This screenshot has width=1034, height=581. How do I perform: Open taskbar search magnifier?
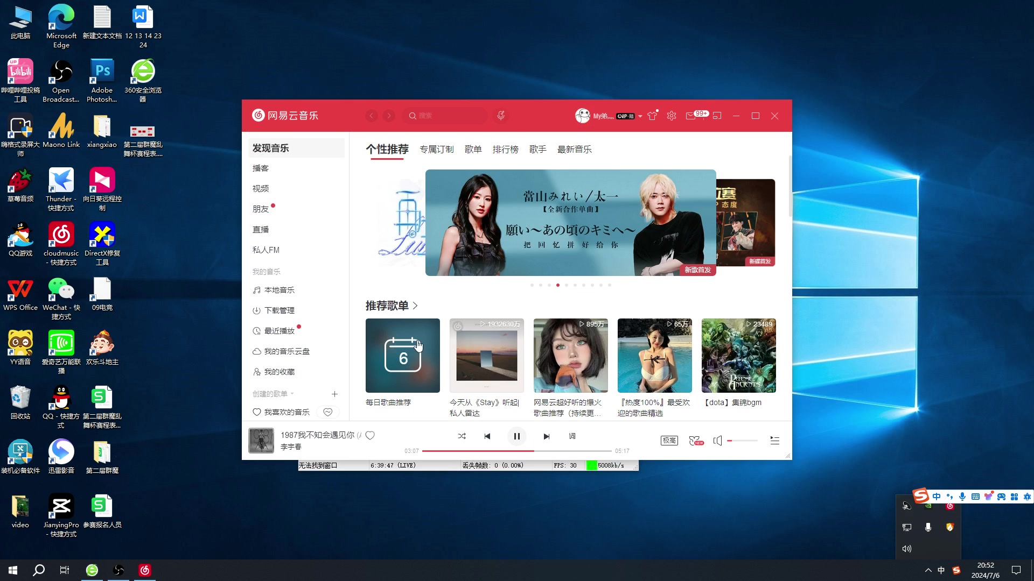pos(39,570)
